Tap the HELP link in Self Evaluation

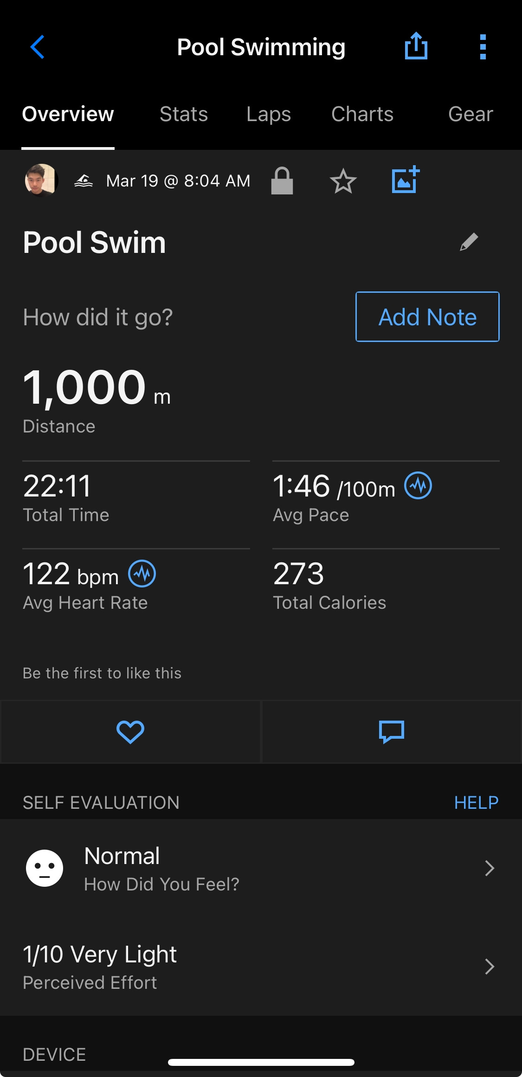tap(476, 802)
